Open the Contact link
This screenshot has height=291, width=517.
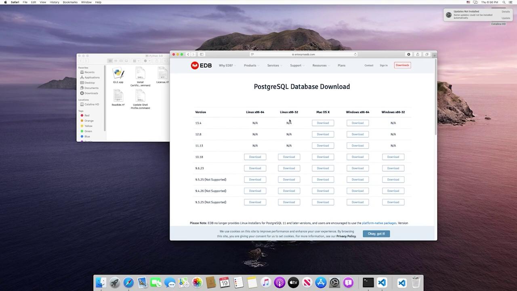[x=369, y=65]
